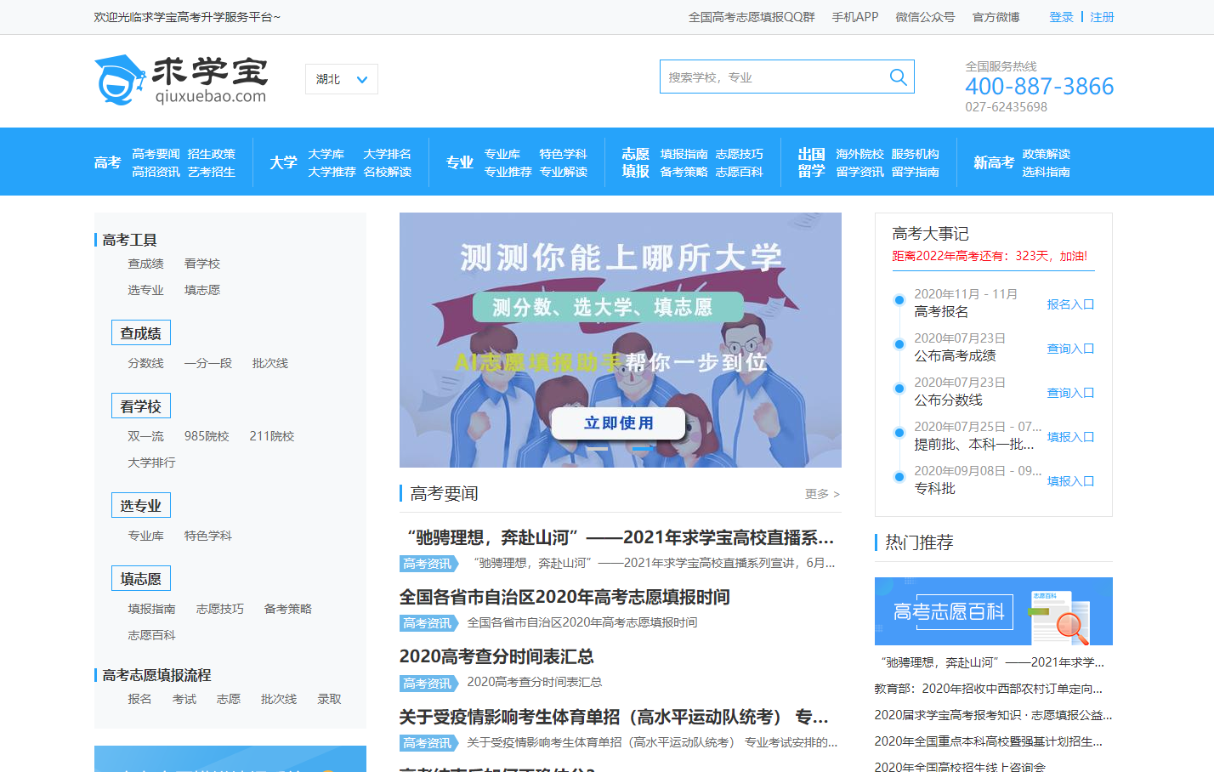
Task: Expand 更多 in the 高考要闻 section
Action: [x=821, y=494]
